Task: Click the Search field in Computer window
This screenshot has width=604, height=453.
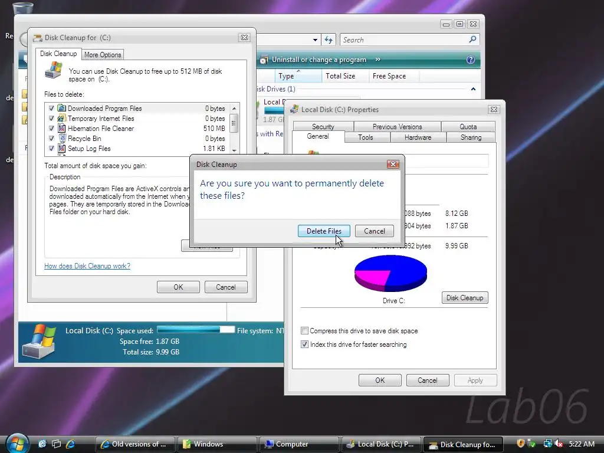Action: click(405, 40)
